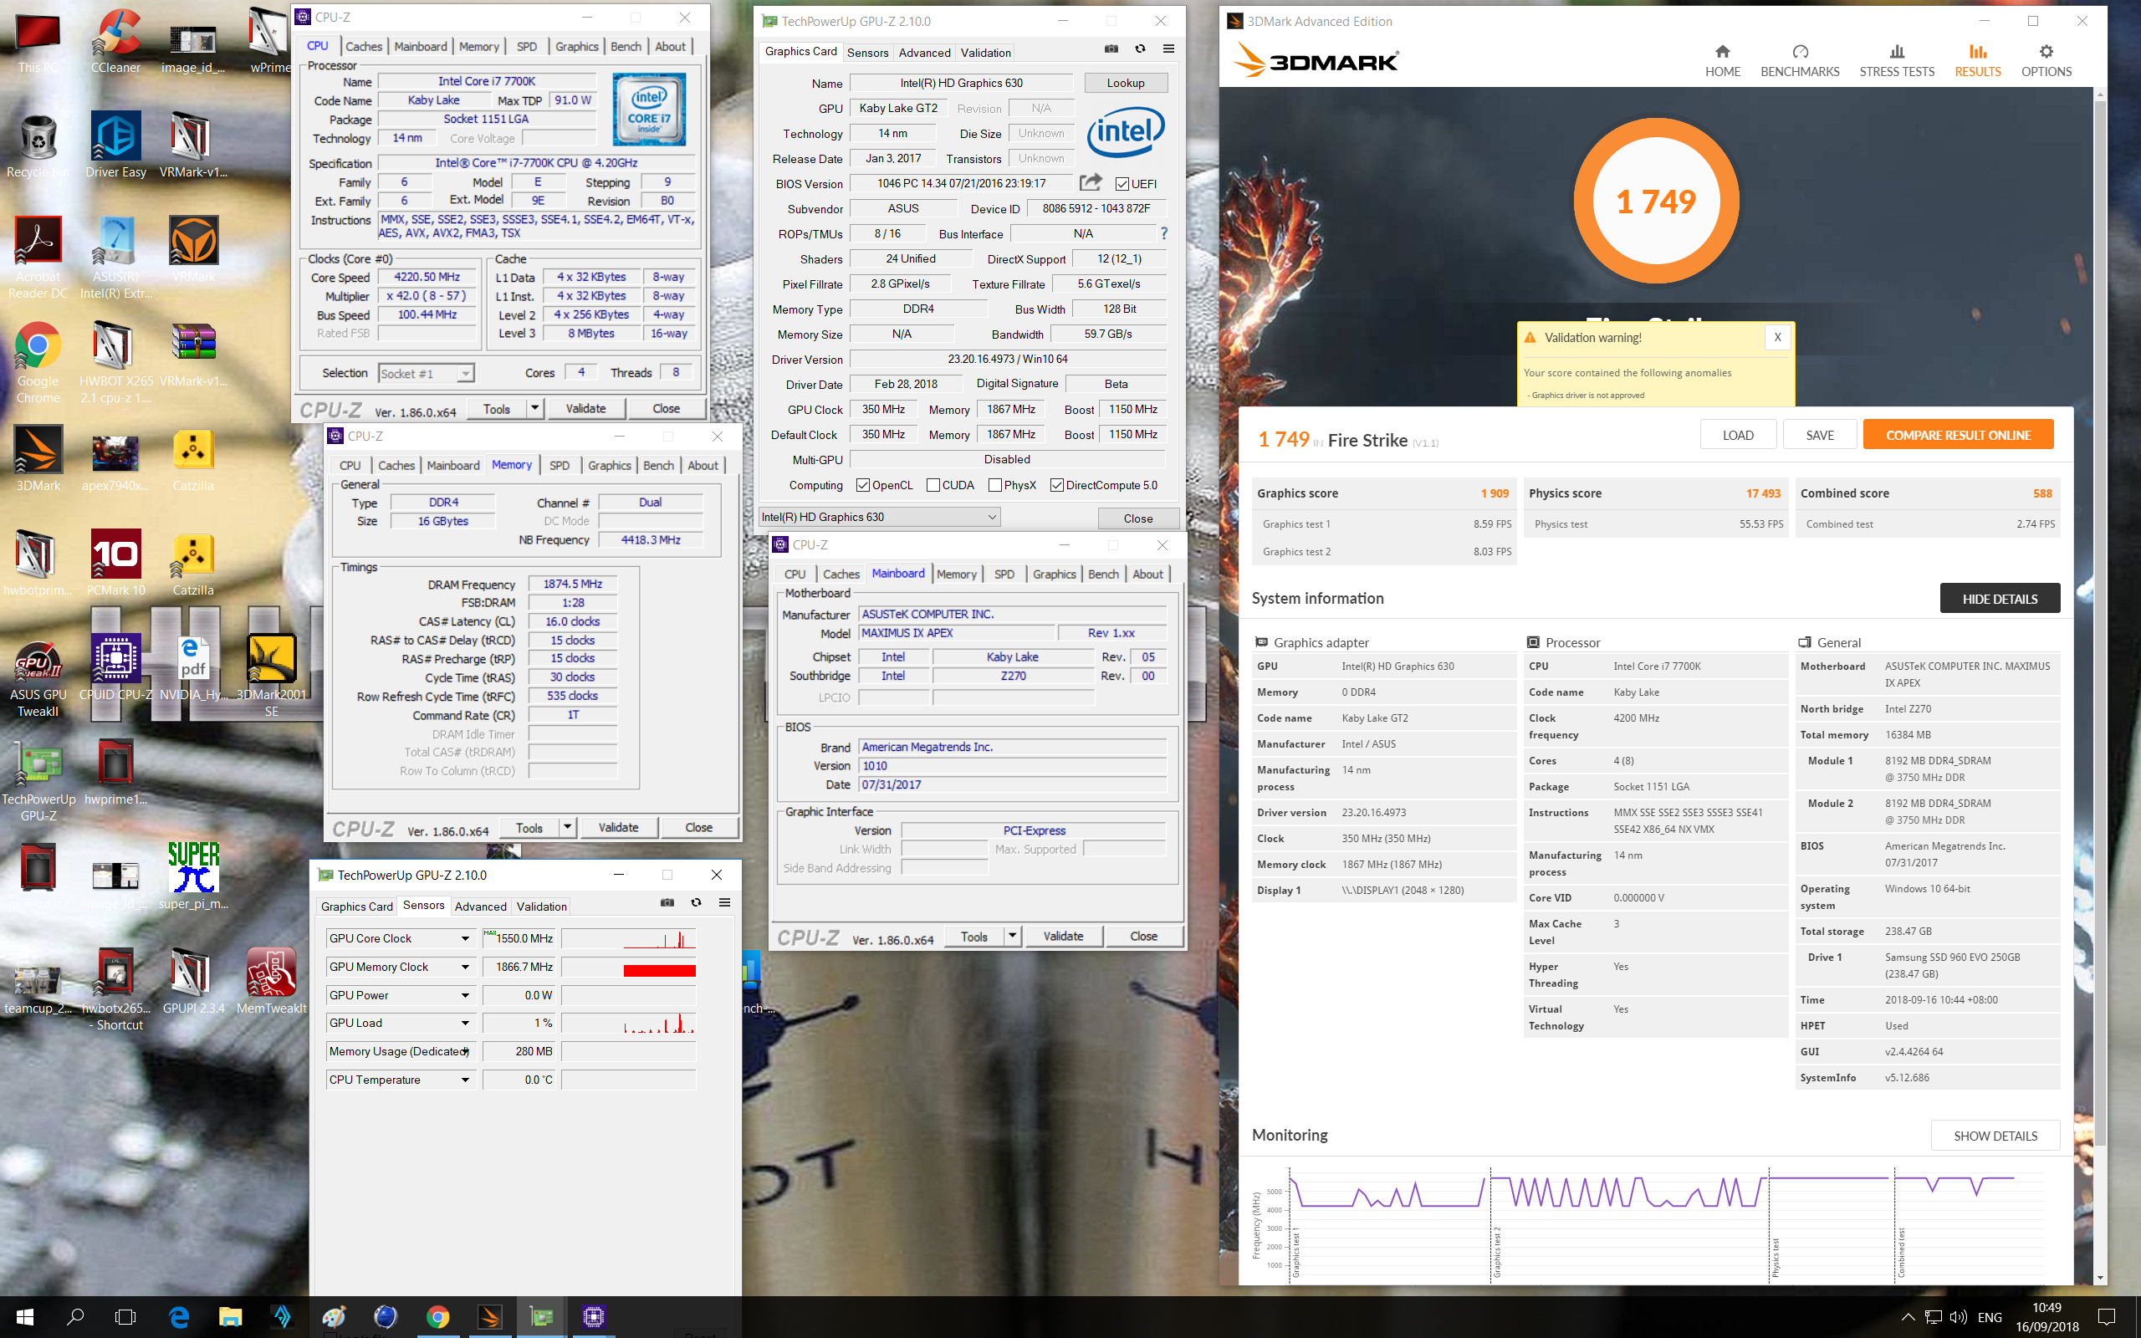Open the CPU Temperature sensor dropdown

(x=464, y=1080)
